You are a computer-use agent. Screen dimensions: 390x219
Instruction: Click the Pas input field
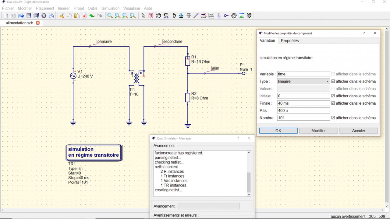coord(303,111)
